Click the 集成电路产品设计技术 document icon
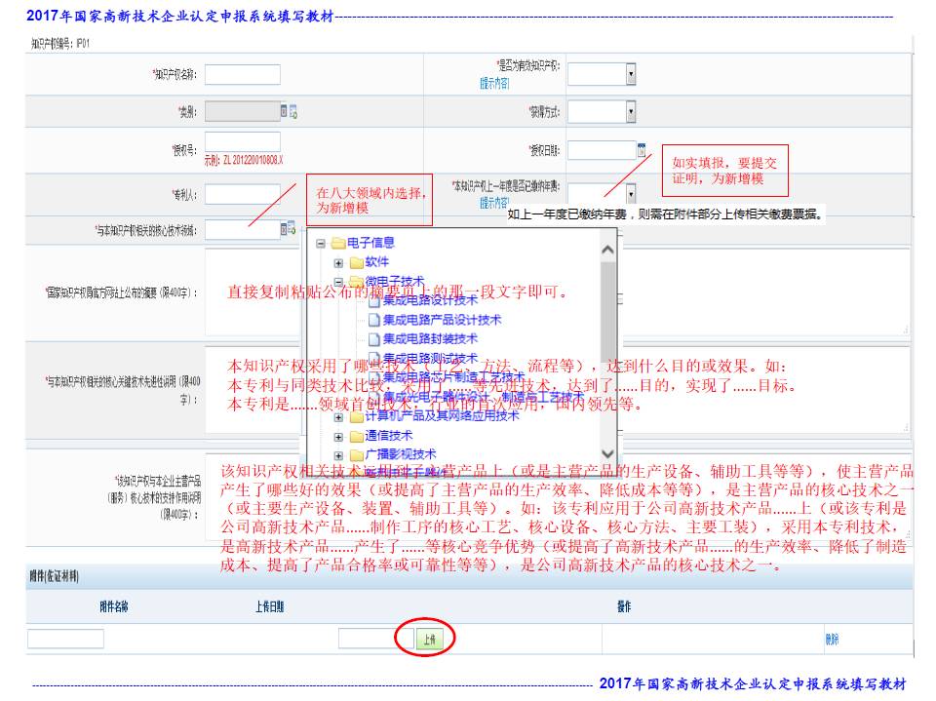The height and width of the screenshot is (701, 936). click(373, 320)
